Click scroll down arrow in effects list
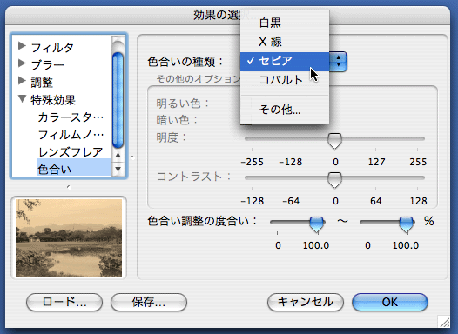This screenshot has width=458, height=334. pyautogui.click(x=118, y=169)
